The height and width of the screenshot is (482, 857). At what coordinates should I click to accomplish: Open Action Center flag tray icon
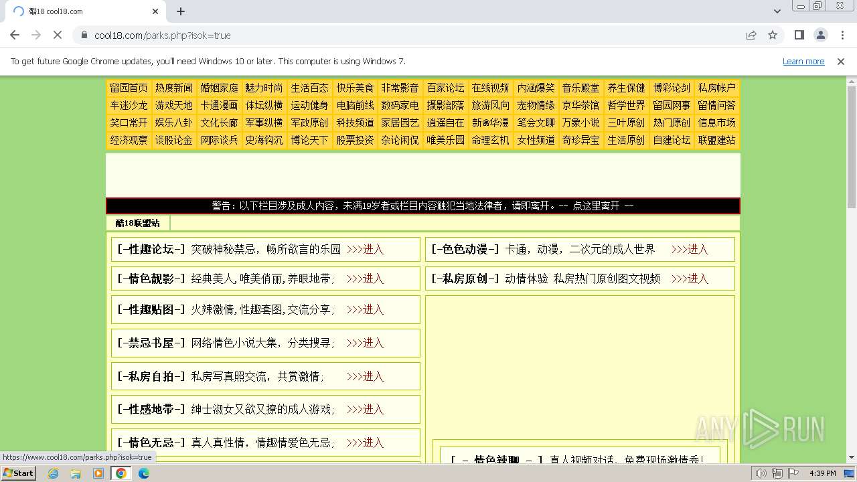click(x=793, y=473)
